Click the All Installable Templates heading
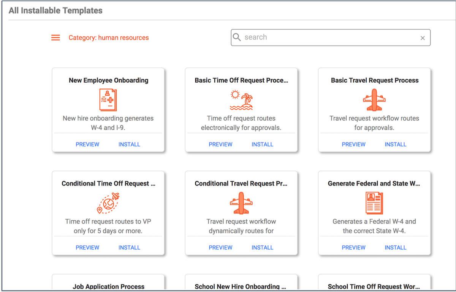456x292 pixels. click(x=55, y=11)
